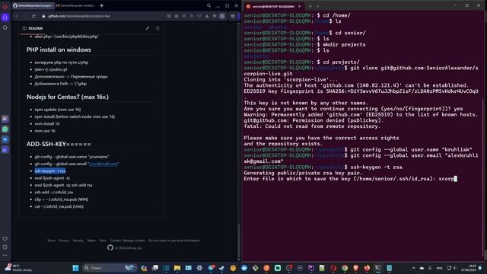Click the 'Nodejs for Centos7' heading
This screenshot has height=274, width=487.
(x=68, y=97)
